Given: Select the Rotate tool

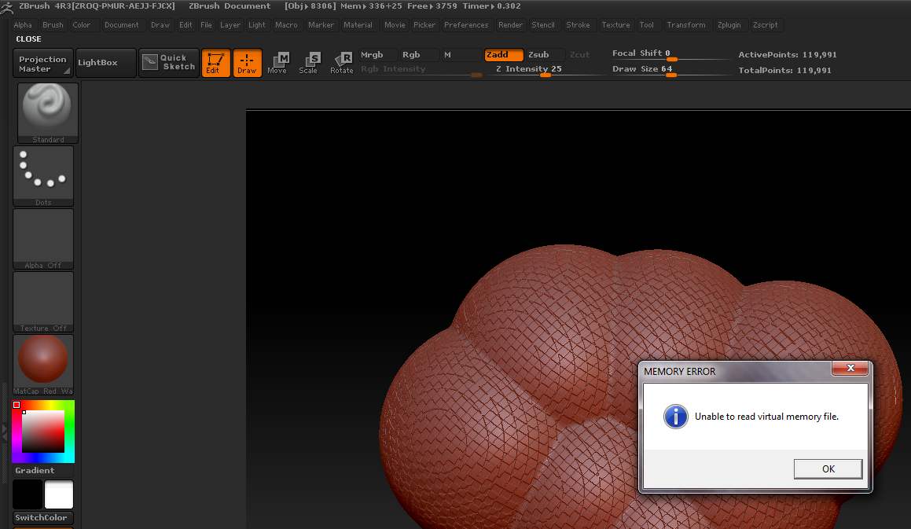Looking at the screenshot, I should click(x=342, y=63).
